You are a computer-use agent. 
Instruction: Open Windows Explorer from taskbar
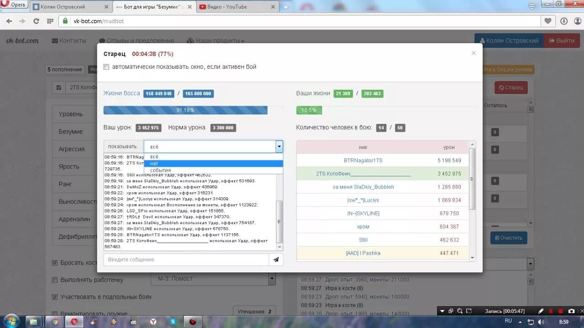click(x=34, y=322)
